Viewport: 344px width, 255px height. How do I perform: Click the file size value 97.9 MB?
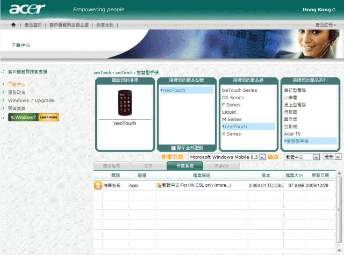[296, 185]
